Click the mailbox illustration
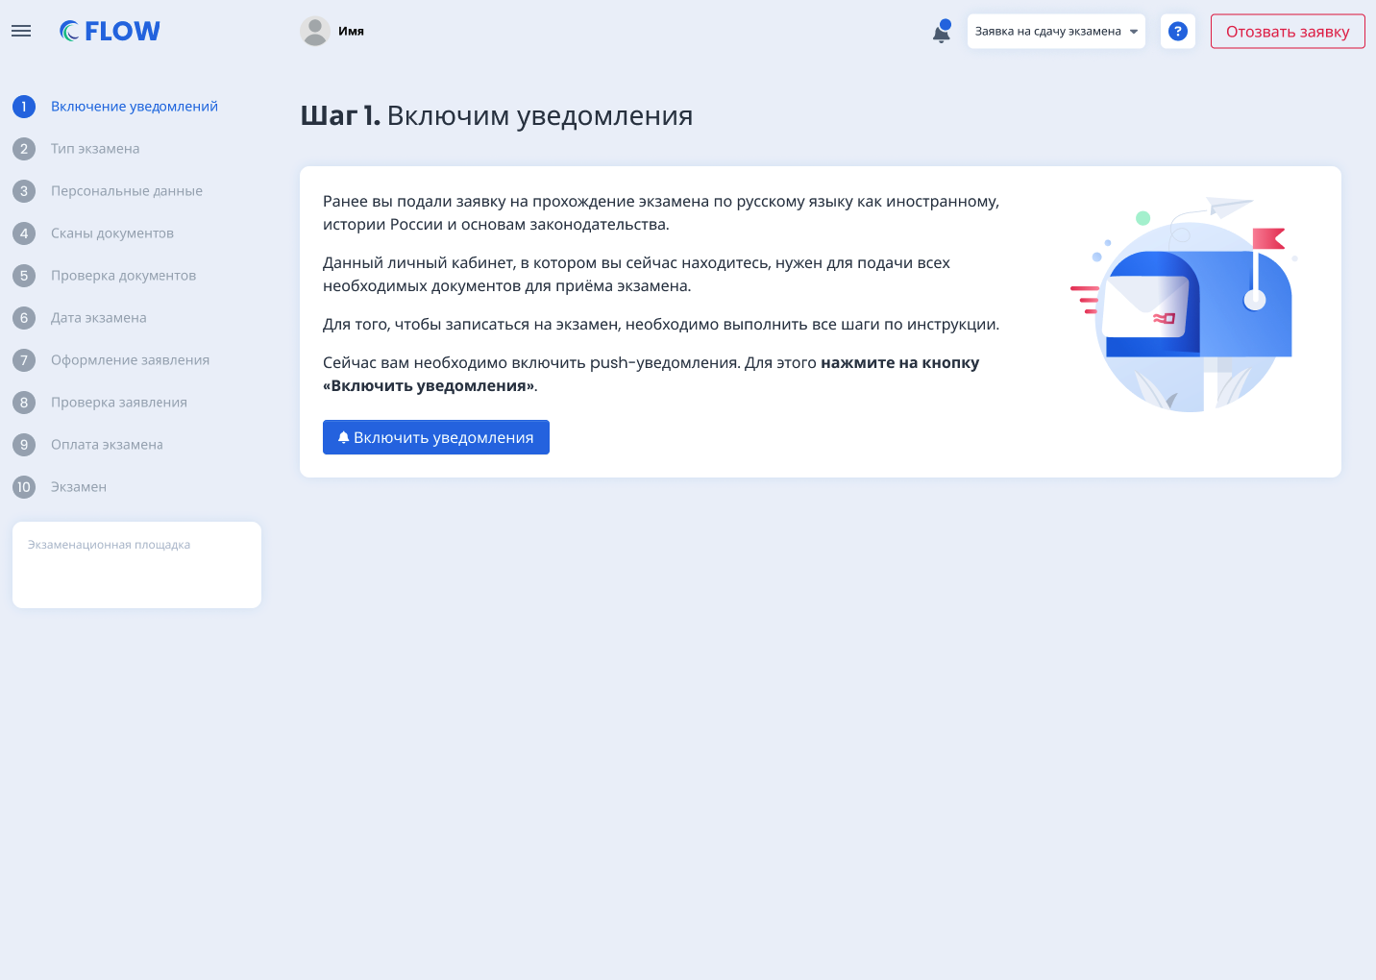The image size is (1376, 980). tap(1188, 307)
